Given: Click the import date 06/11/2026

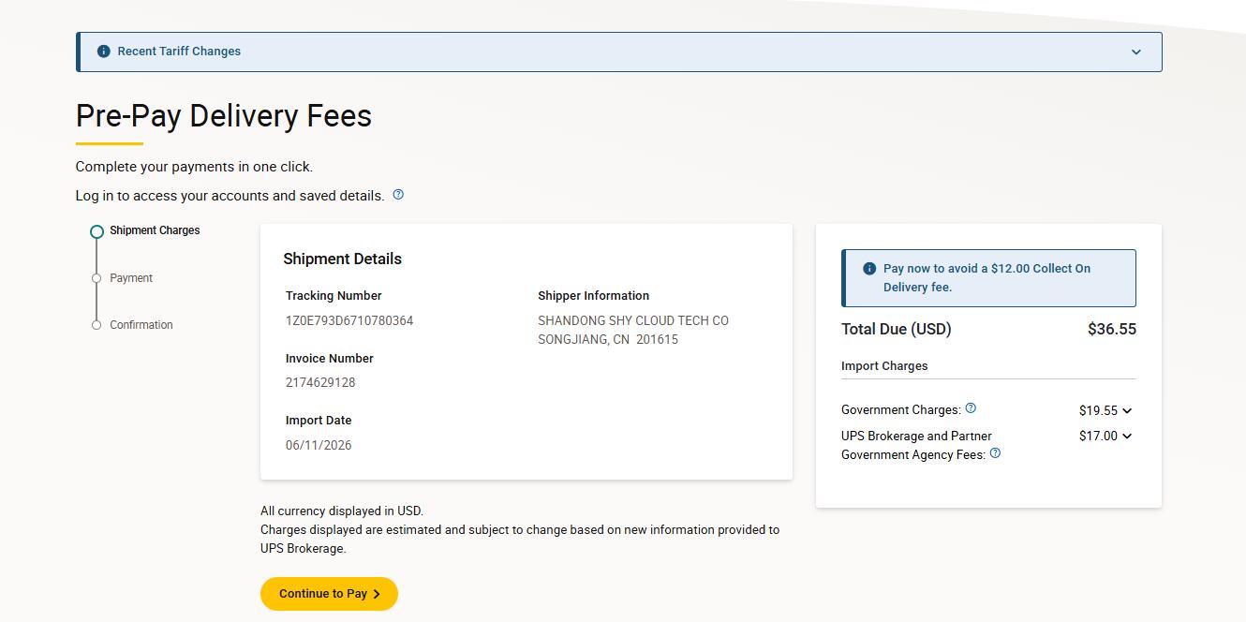Looking at the screenshot, I should [319, 445].
